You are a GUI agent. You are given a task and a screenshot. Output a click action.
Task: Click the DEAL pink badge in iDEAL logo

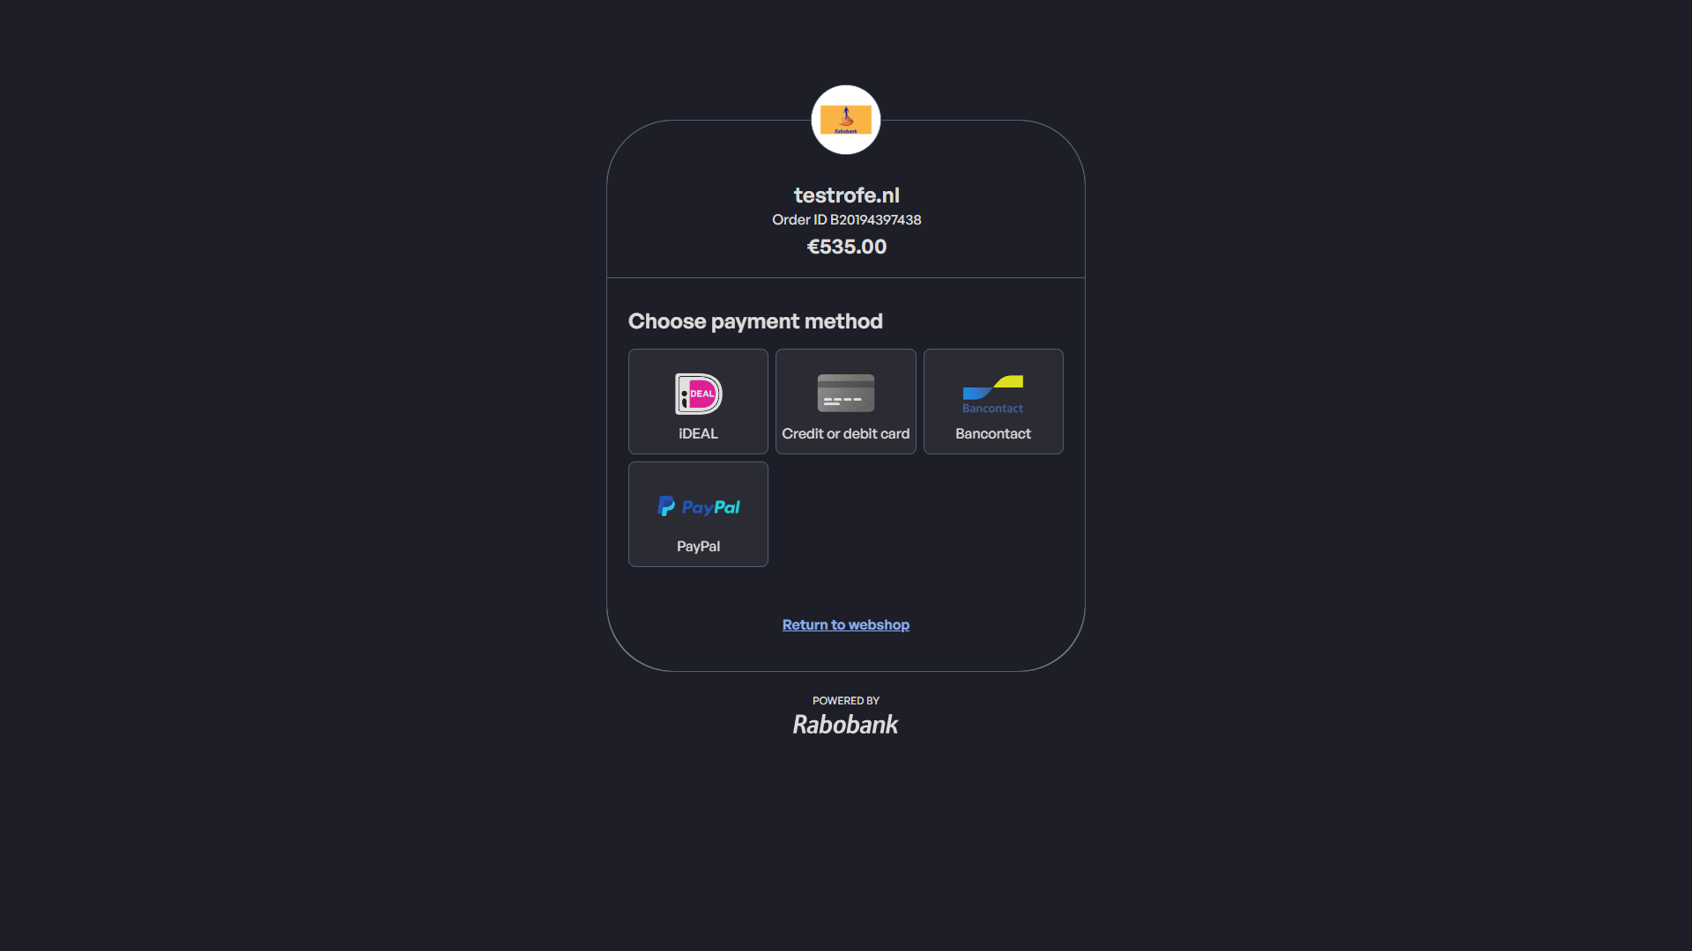[702, 394]
